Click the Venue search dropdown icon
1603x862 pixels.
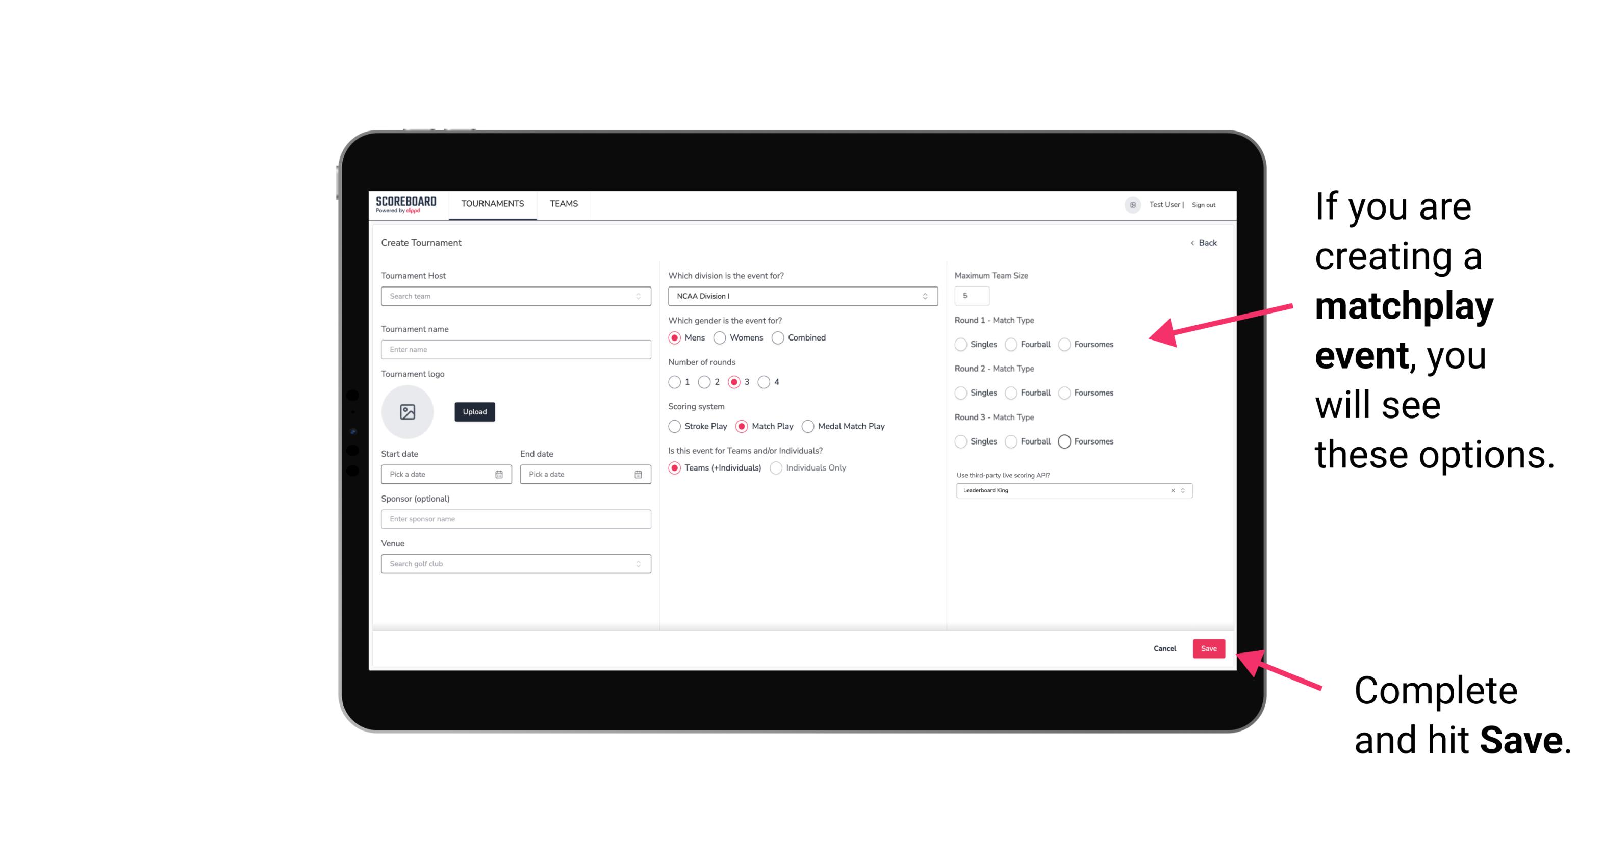click(638, 564)
